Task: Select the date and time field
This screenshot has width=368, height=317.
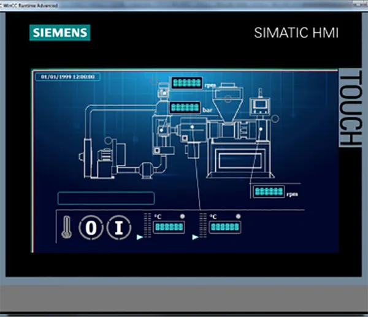Action: [68, 77]
